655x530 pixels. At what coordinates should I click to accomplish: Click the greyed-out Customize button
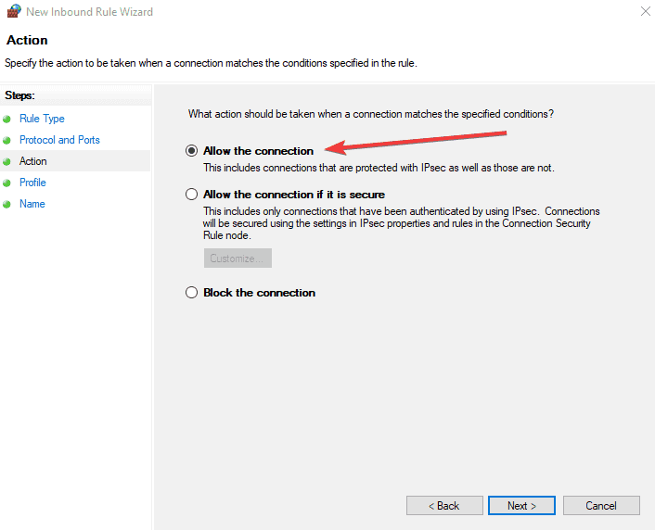tap(238, 258)
